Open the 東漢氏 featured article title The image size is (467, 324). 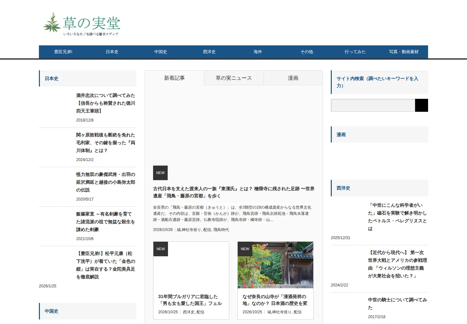234,192
